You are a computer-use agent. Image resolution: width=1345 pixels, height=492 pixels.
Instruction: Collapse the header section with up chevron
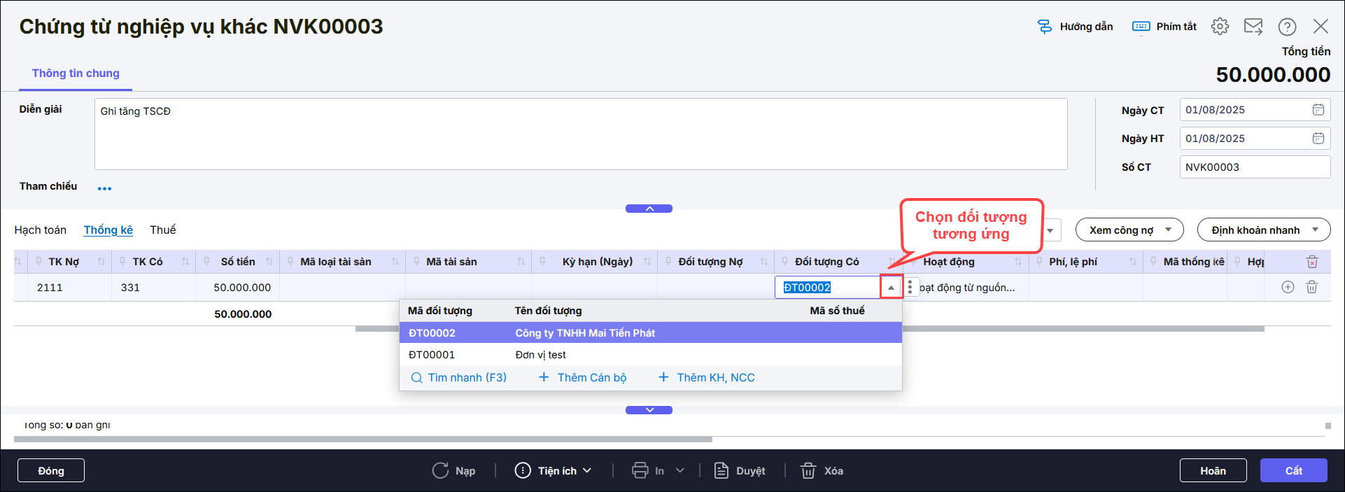click(x=649, y=209)
